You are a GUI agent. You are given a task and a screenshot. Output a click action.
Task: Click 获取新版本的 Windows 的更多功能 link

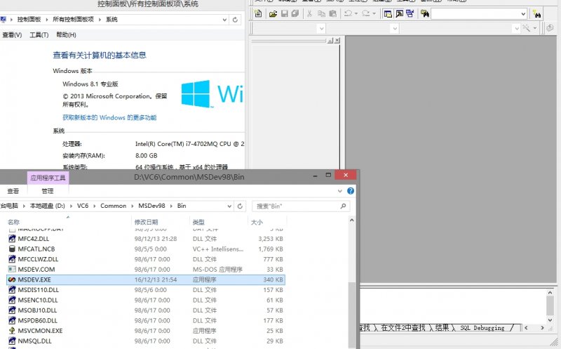coord(109,117)
